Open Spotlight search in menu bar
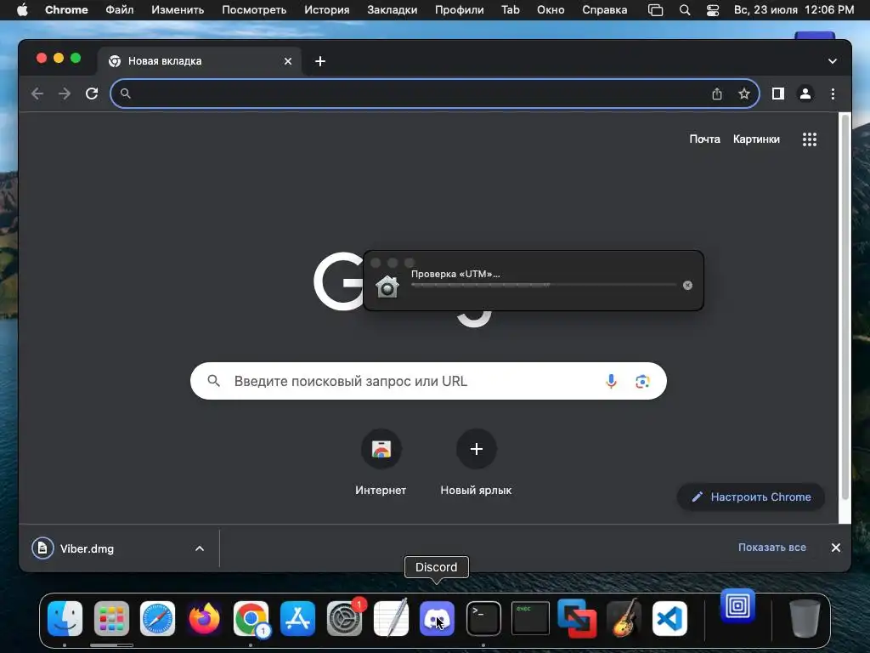The width and height of the screenshot is (870, 653). [685, 10]
